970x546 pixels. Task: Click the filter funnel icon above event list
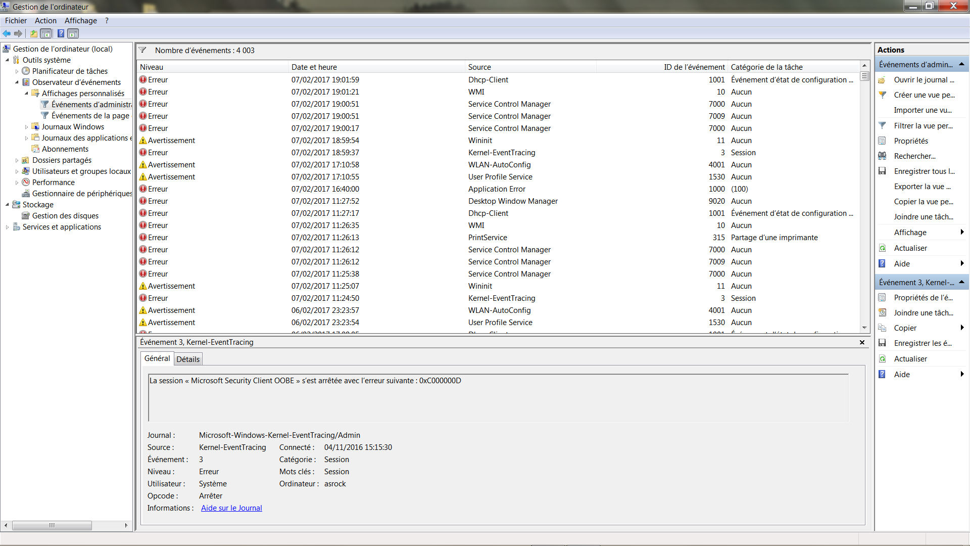(142, 51)
